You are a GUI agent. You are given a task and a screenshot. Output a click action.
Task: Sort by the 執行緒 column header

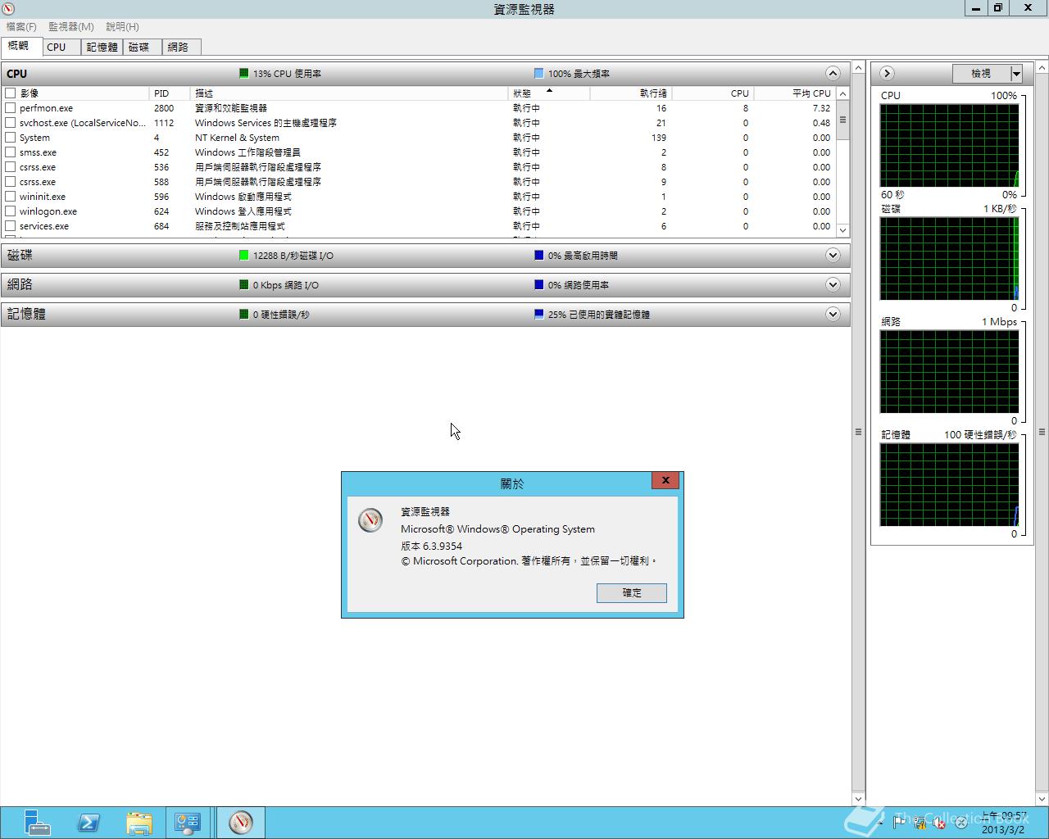(630, 93)
